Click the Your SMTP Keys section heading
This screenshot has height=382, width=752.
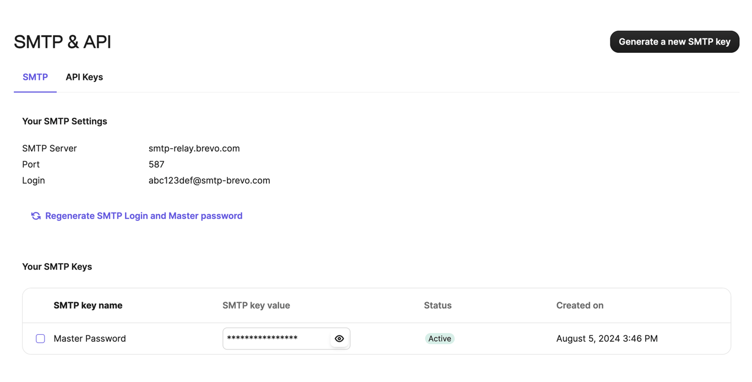(57, 266)
